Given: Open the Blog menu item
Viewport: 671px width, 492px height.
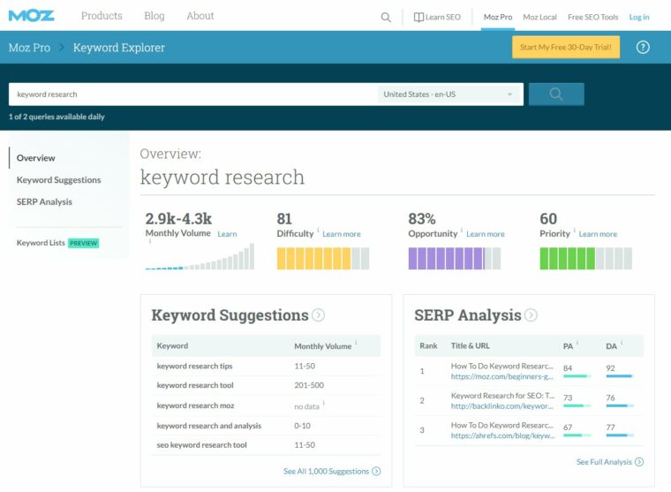Looking at the screenshot, I should 154,16.
